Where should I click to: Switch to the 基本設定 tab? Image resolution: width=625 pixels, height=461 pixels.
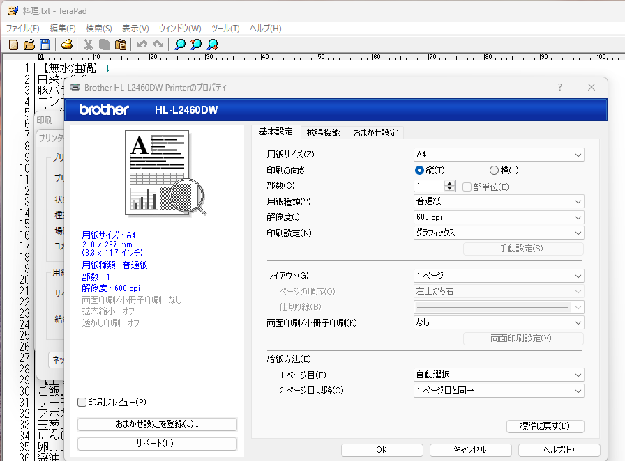click(276, 132)
